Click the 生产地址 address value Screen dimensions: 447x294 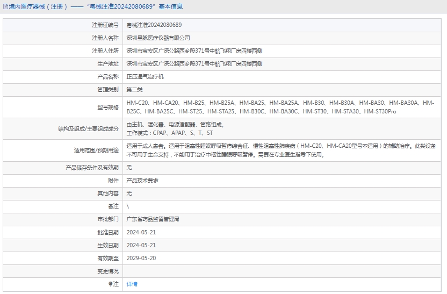point(194,64)
